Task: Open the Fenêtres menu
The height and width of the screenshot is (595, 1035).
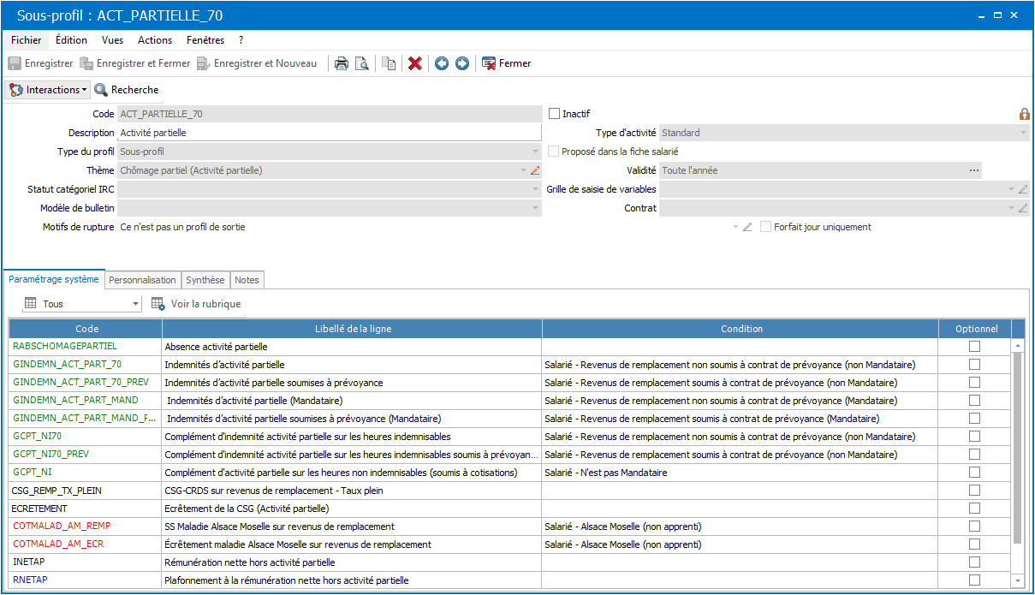Action: pyautogui.click(x=205, y=40)
